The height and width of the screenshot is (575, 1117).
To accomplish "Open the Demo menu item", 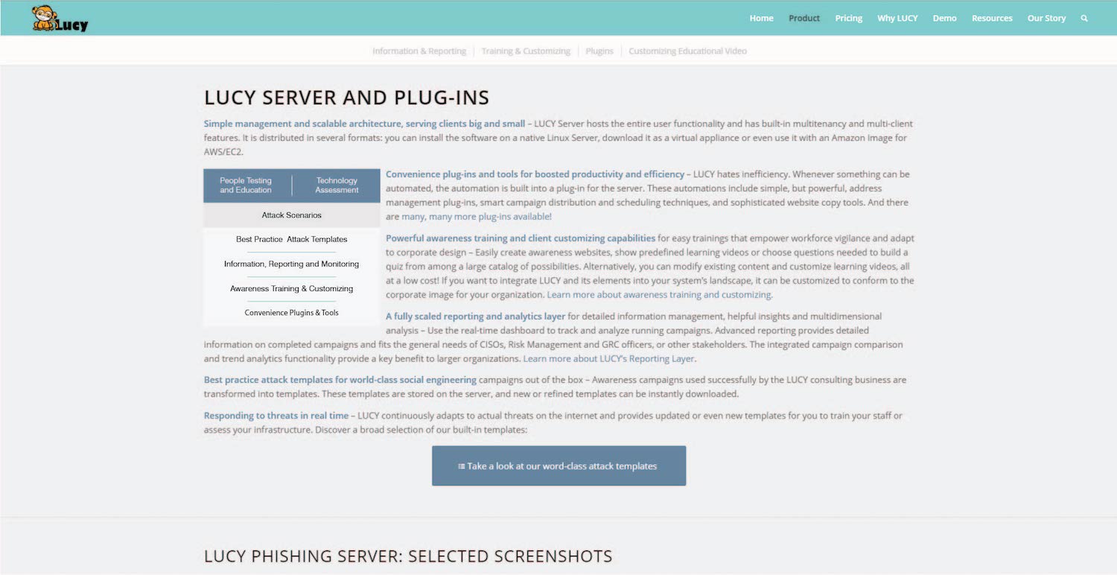I will [x=944, y=19].
